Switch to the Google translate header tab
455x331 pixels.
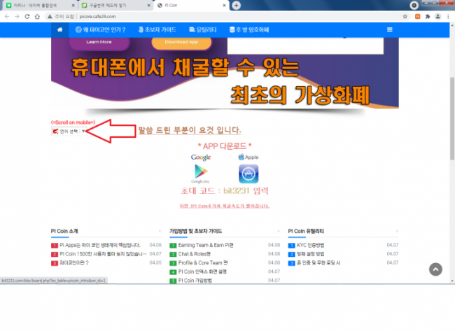115,5
